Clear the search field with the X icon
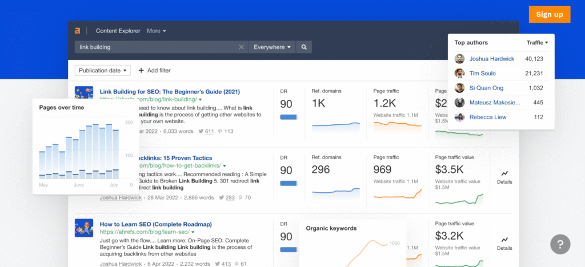The image size is (585, 267). click(242, 47)
